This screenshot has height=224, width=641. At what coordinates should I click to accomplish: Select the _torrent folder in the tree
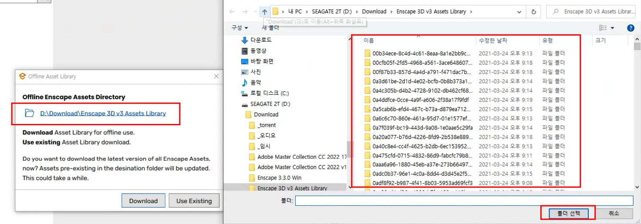(267, 125)
